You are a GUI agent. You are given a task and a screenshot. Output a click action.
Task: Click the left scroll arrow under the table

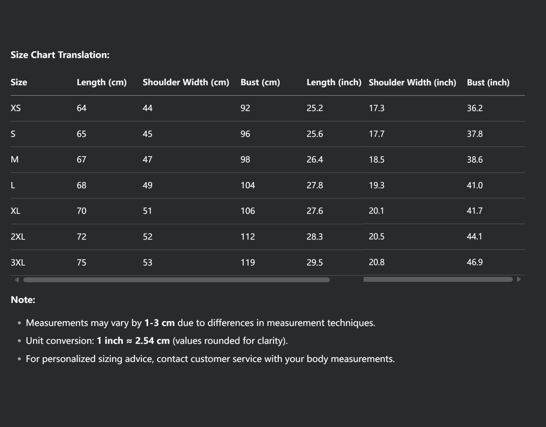pyautogui.click(x=17, y=280)
